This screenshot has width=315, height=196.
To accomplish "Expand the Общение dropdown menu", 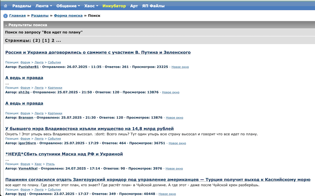I will 68,6.
